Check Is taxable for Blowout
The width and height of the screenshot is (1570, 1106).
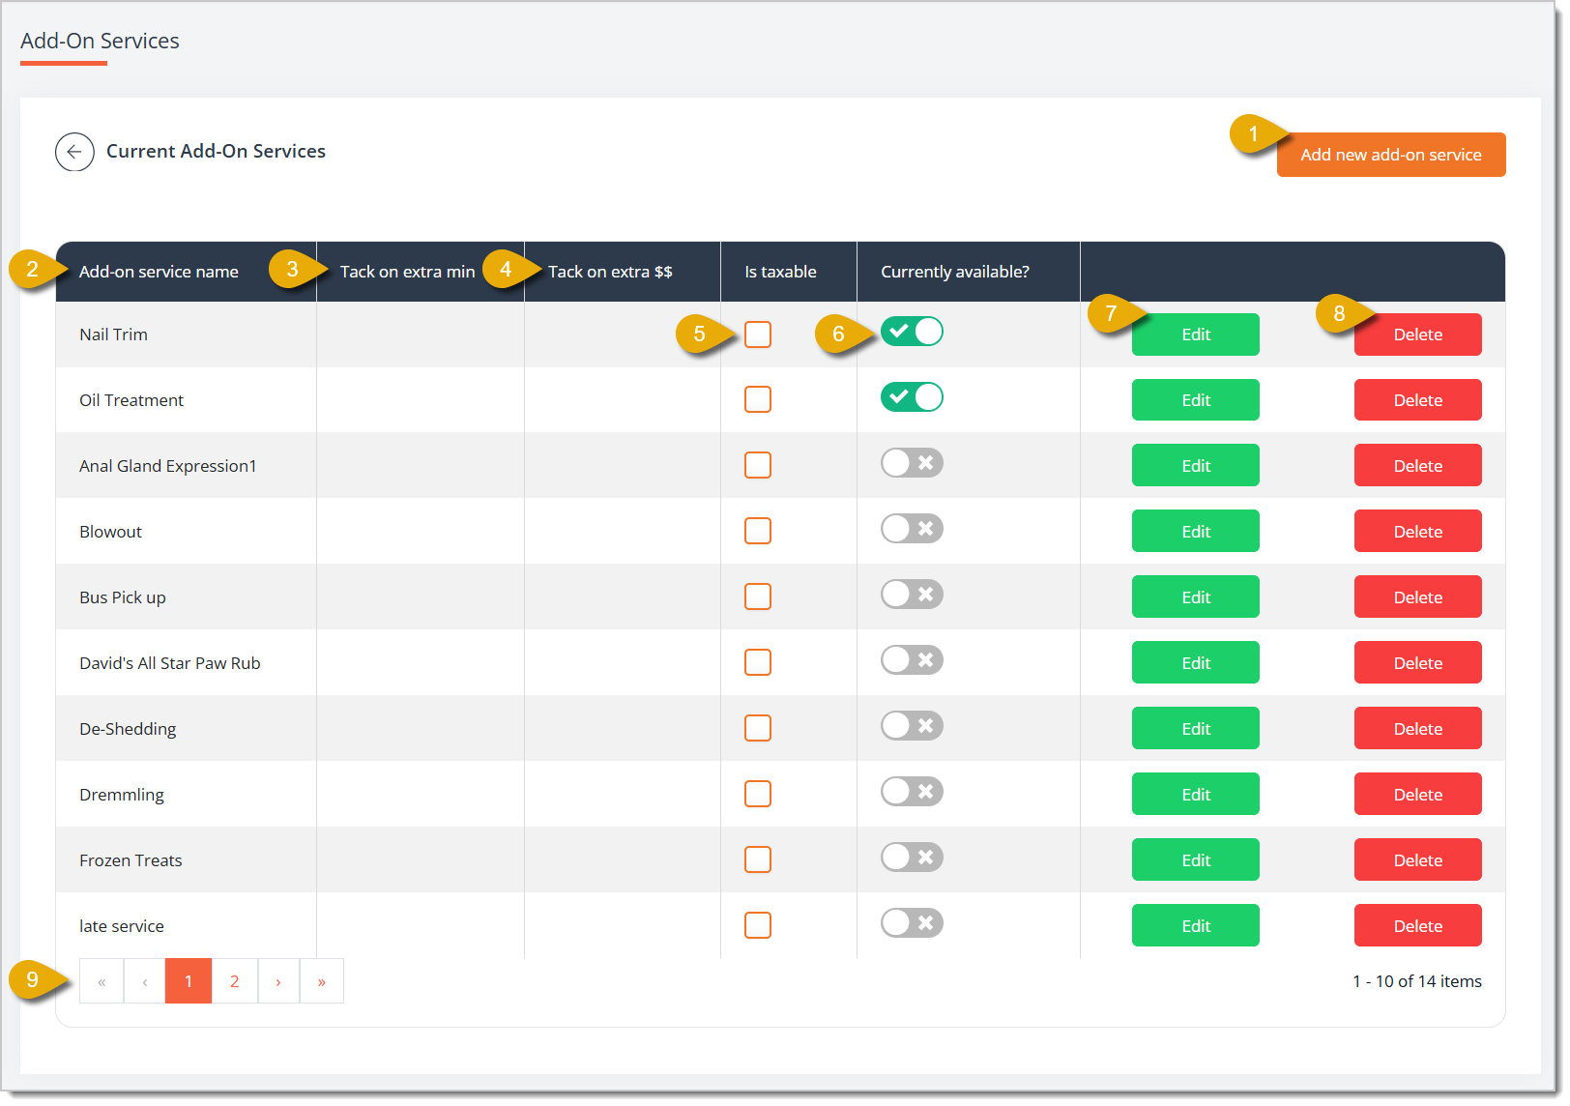758,532
